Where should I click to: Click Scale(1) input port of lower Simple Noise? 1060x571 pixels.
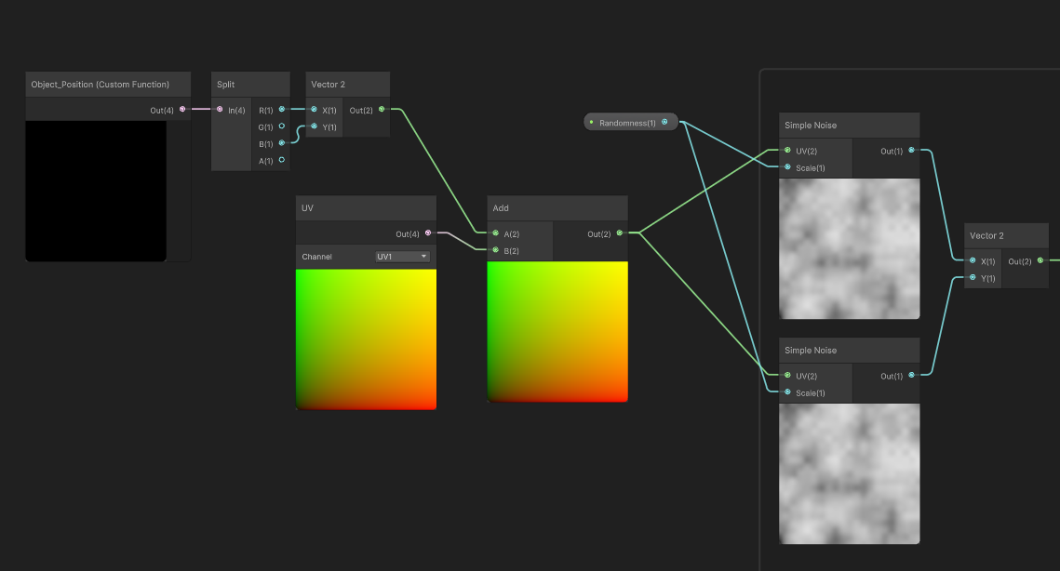click(x=787, y=392)
